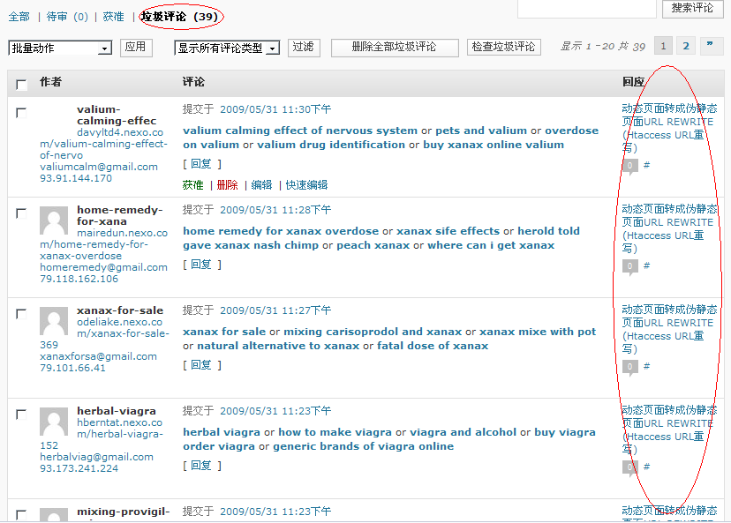
Task: Click email homeremedy@gmail.com
Action: tap(103, 267)
